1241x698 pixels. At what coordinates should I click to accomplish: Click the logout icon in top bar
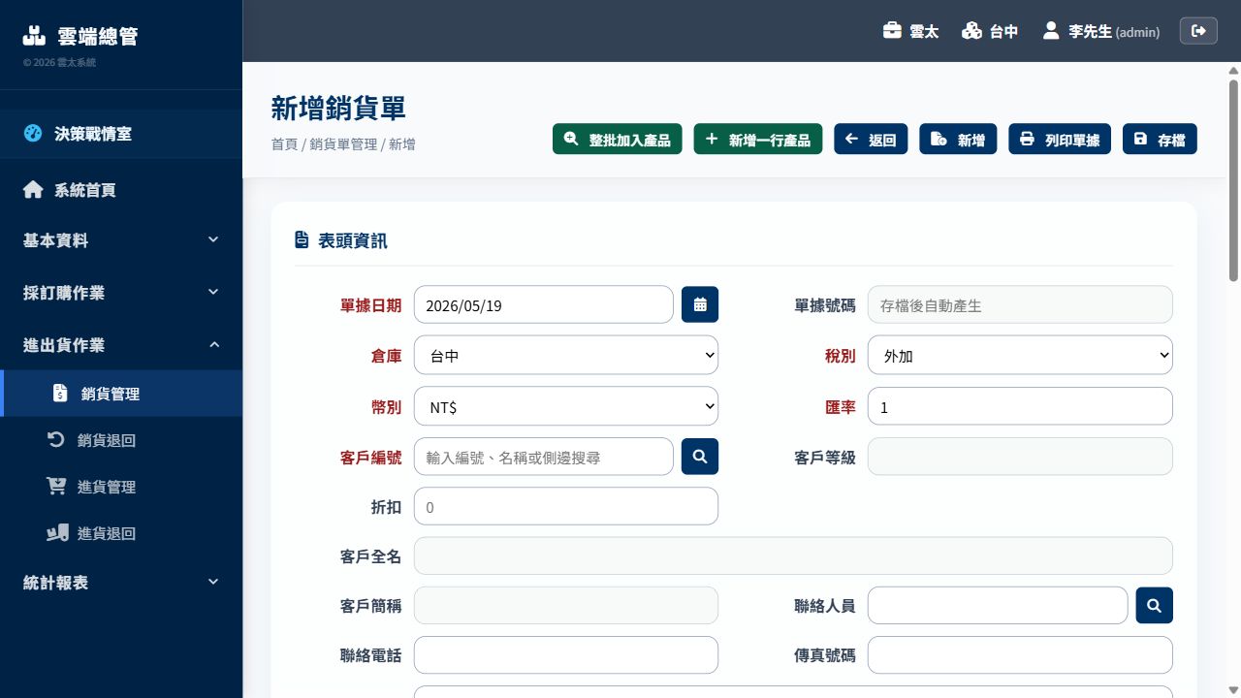1198,31
